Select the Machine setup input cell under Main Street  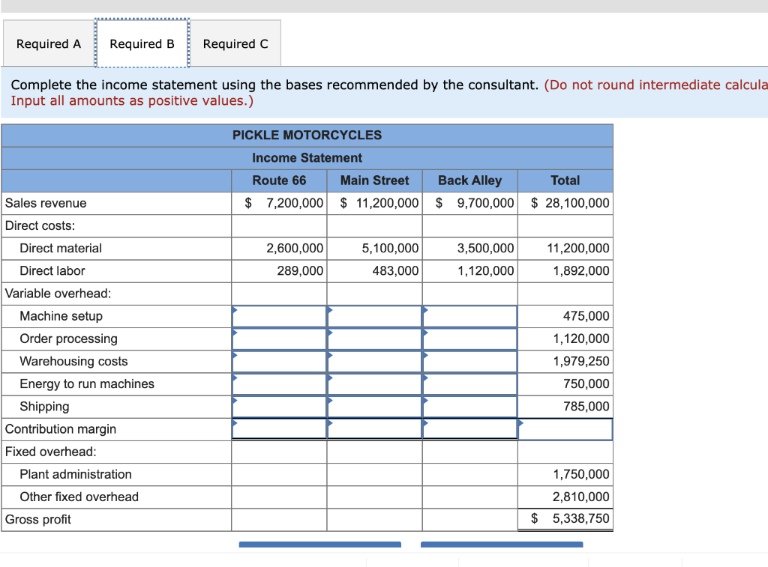point(374,316)
